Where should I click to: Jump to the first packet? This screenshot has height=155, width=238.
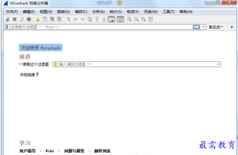click(97, 19)
